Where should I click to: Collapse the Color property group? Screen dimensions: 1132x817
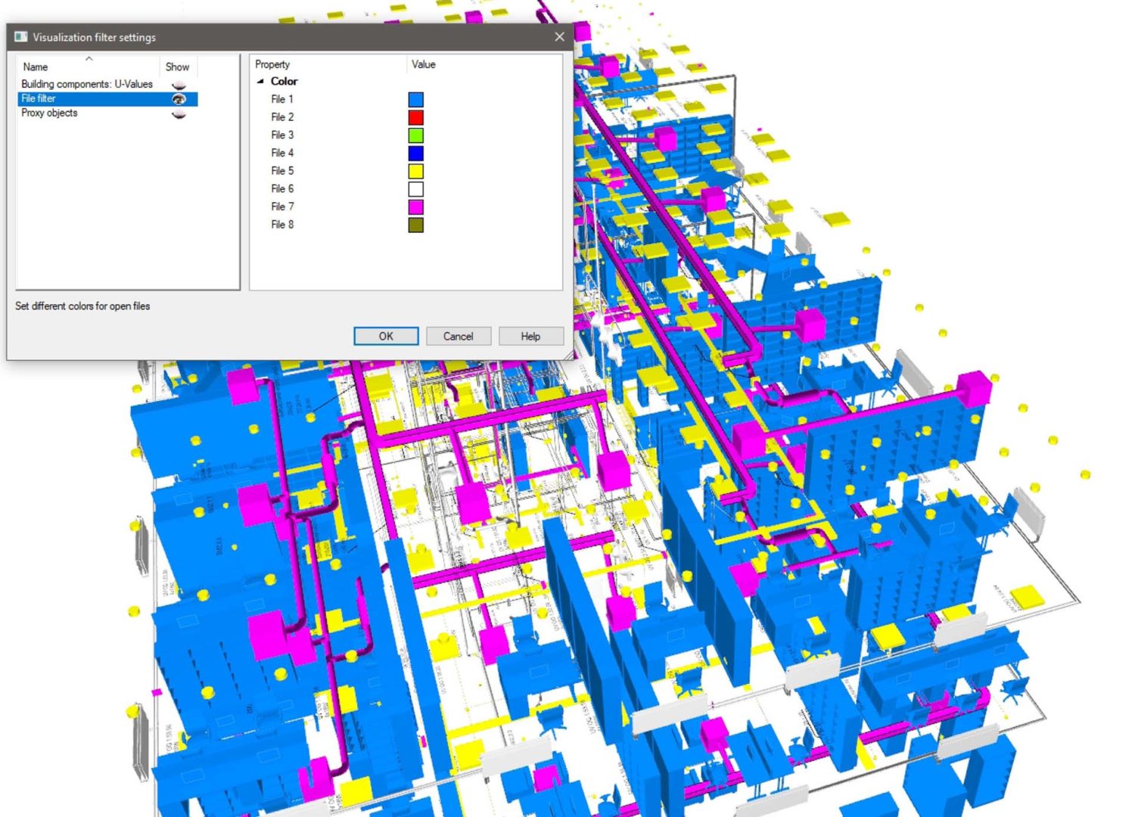coord(260,81)
